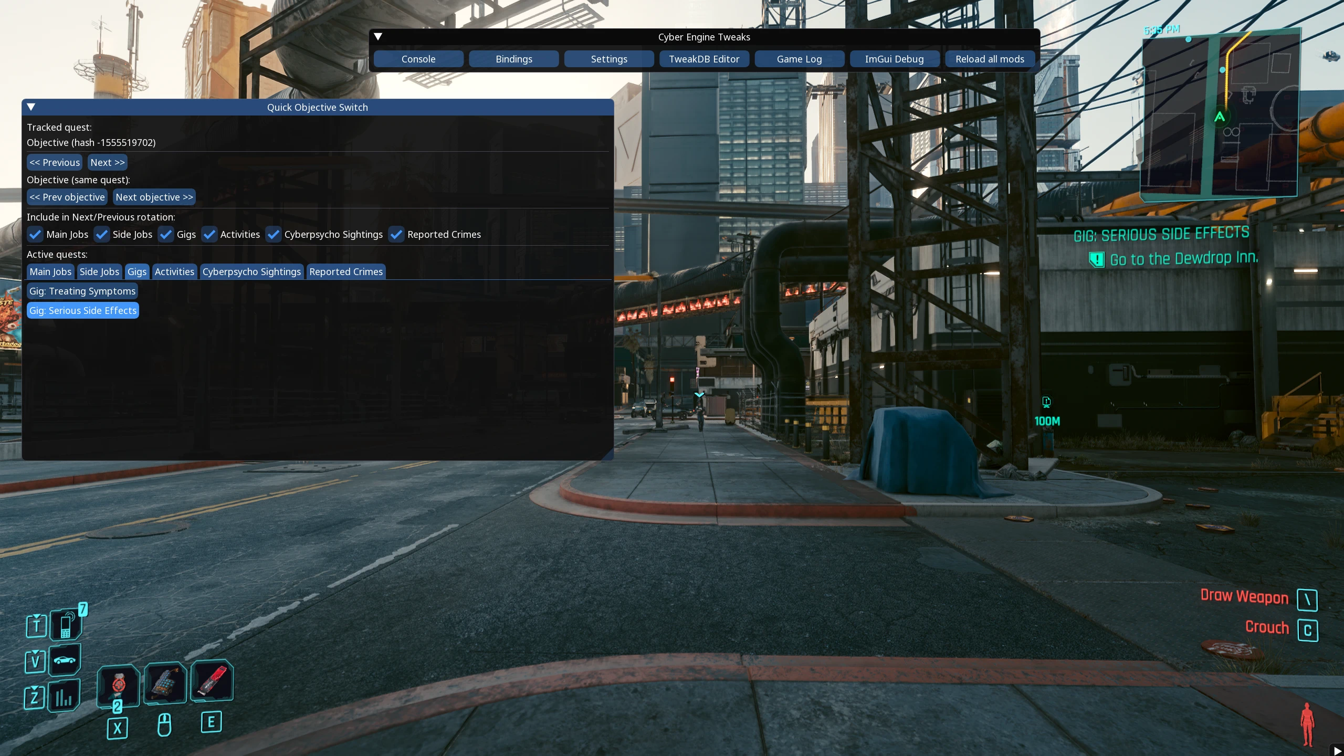
Task: Launch the TweakDB Editor
Action: coord(704,59)
